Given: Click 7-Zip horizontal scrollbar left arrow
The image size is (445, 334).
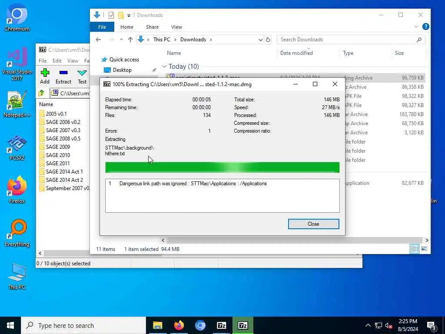Looking at the screenshot, I should pyautogui.click(x=40, y=253).
